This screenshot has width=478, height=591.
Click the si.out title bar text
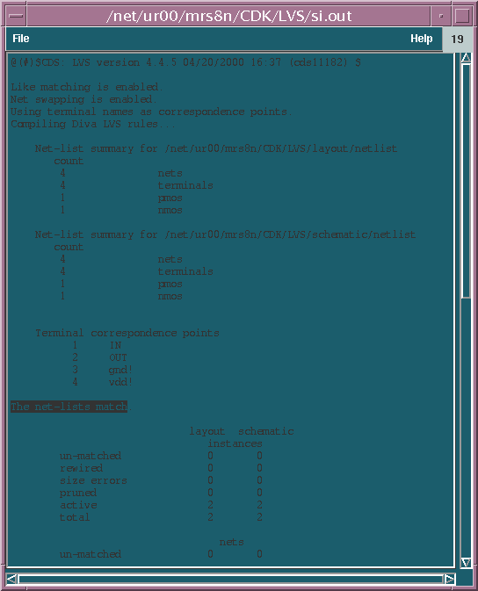[229, 16]
